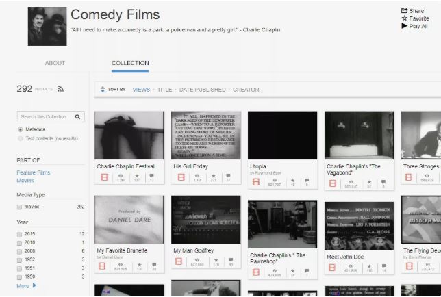This screenshot has height=297, width=441.
Task: Check the 1952 year filter
Action: point(19,260)
